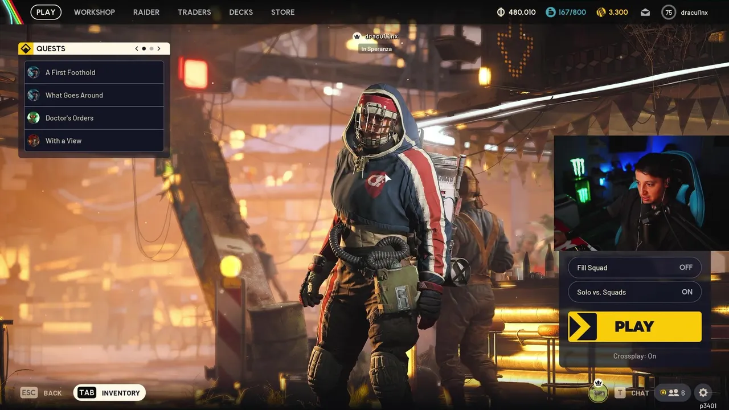Switch to the WORKSHOP tab
Screen dimensions: 729x410
(x=95, y=12)
